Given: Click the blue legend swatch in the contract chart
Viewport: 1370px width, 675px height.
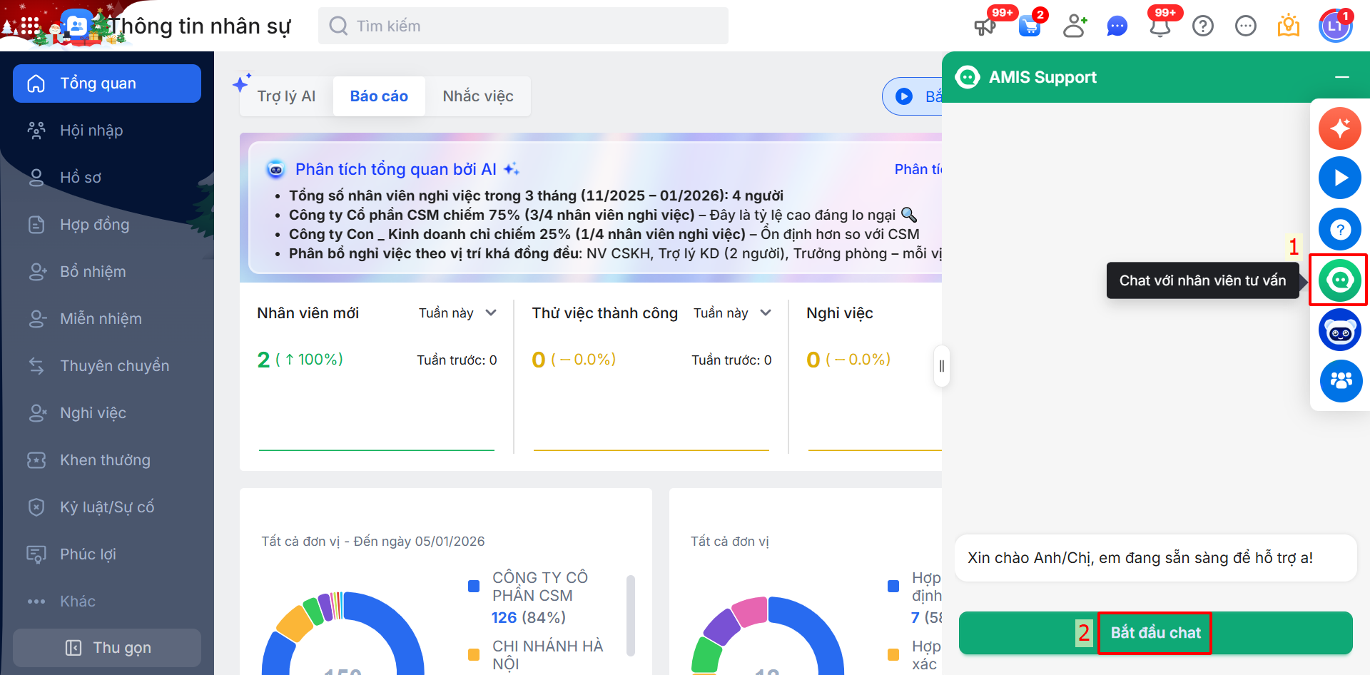Looking at the screenshot, I should point(893,586).
